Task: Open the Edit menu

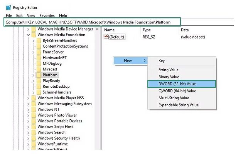Action: pos(19,15)
